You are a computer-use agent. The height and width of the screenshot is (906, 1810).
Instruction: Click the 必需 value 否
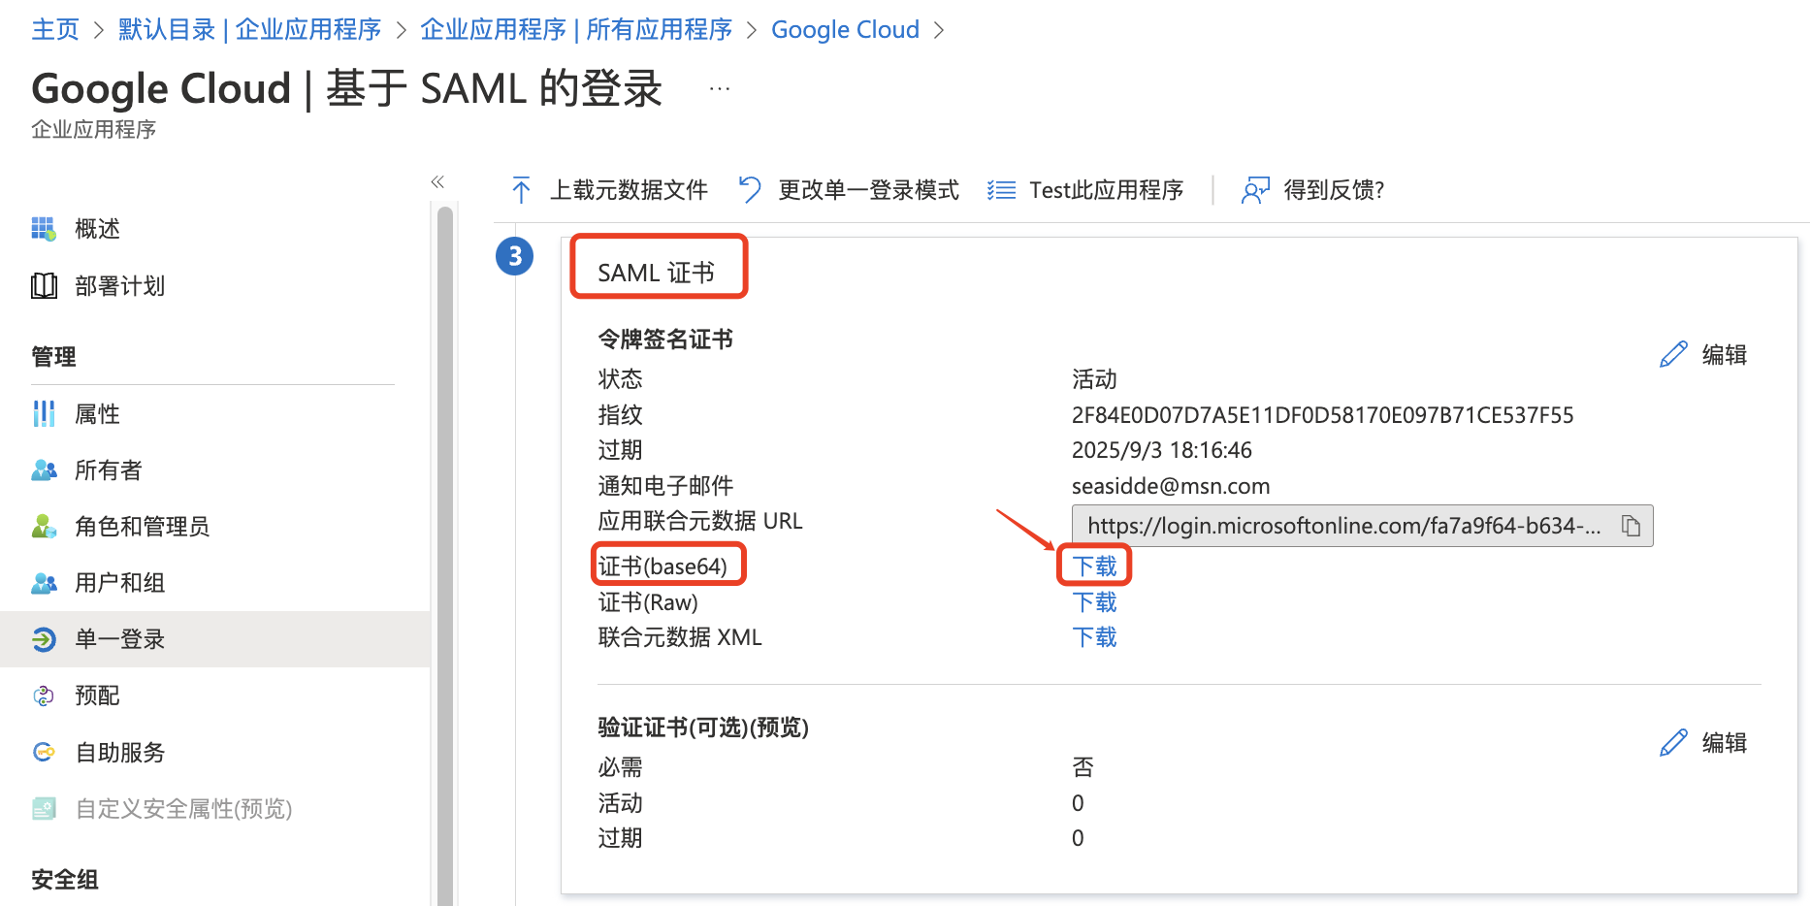click(1083, 767)
